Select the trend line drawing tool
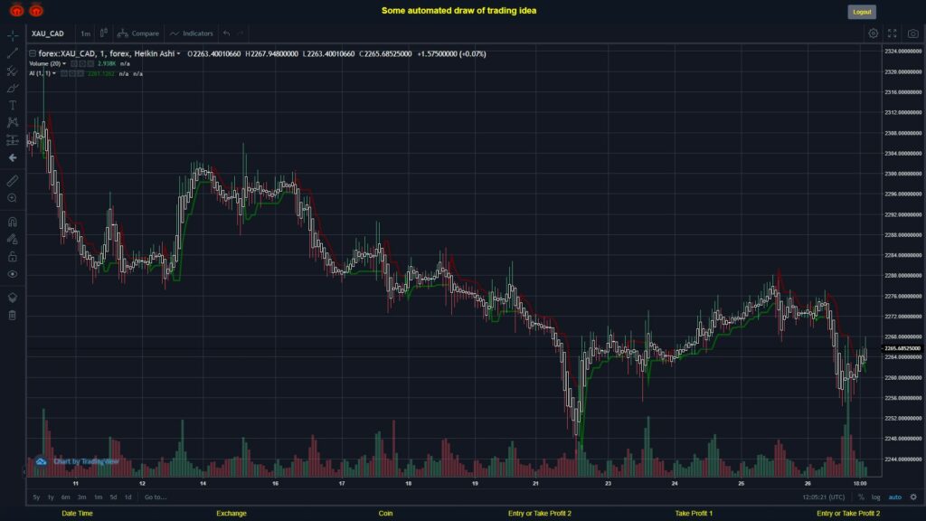This screenshot has height=521, width=926. [x=13, y=53]
